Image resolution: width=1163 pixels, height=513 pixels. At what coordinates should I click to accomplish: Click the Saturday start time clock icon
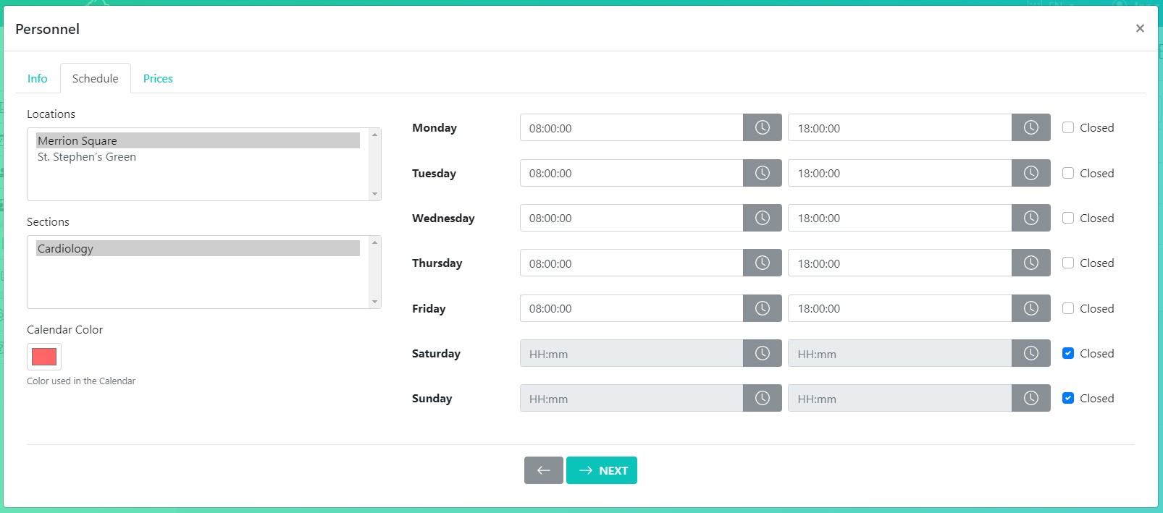point(762,353)
